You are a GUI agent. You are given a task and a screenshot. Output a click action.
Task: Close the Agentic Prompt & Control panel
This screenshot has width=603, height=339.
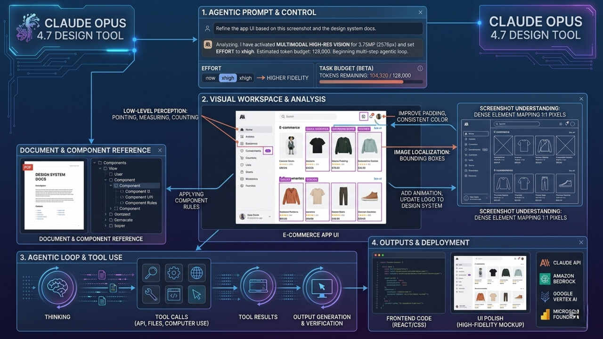(420, 13)
